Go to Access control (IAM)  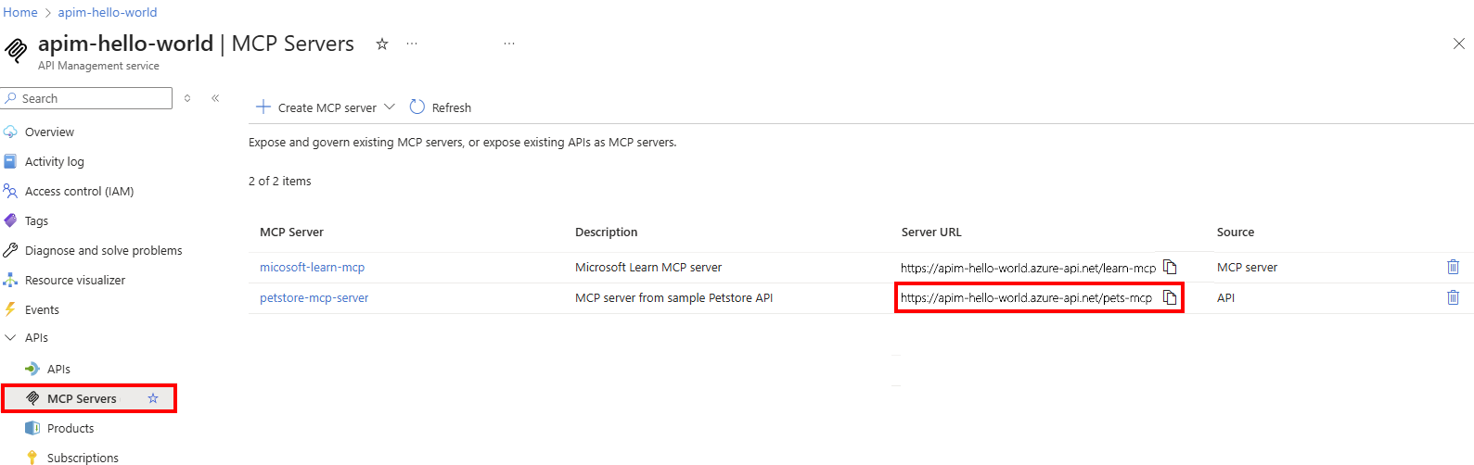point(79,191)
